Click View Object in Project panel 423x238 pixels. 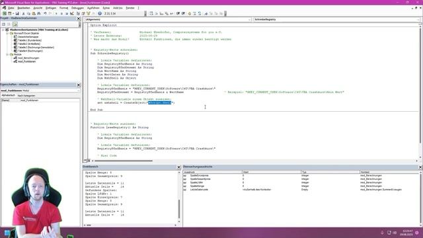[x=9, y=24]
